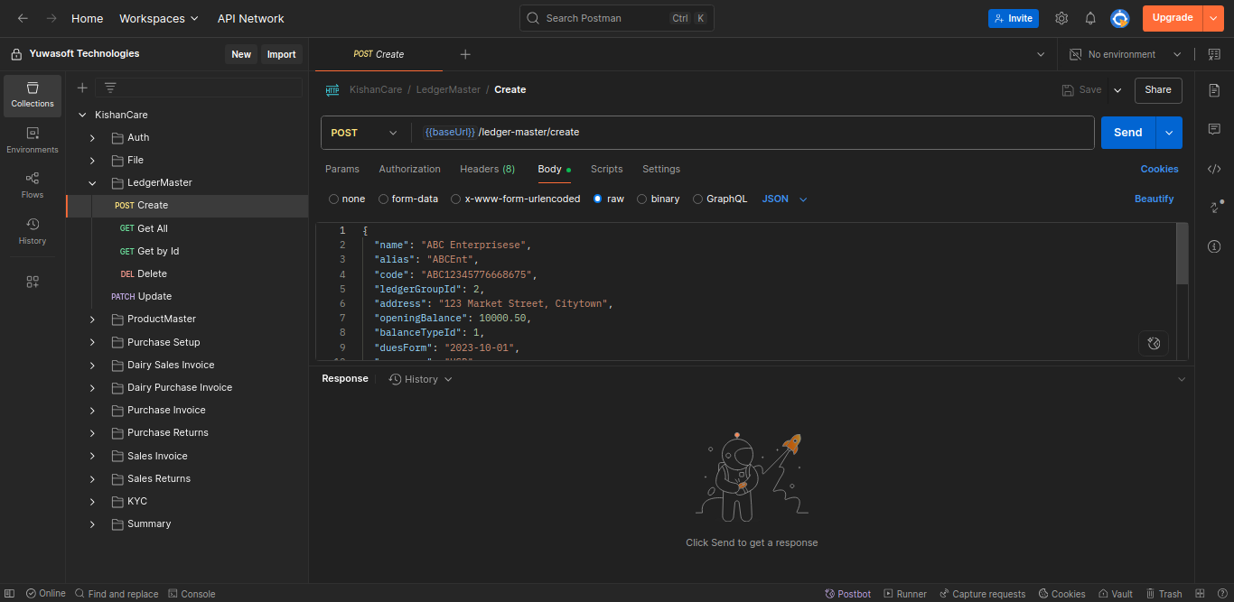Expand the ProductMaster folder
This screenshot has height=602, width=1234.
92,320
